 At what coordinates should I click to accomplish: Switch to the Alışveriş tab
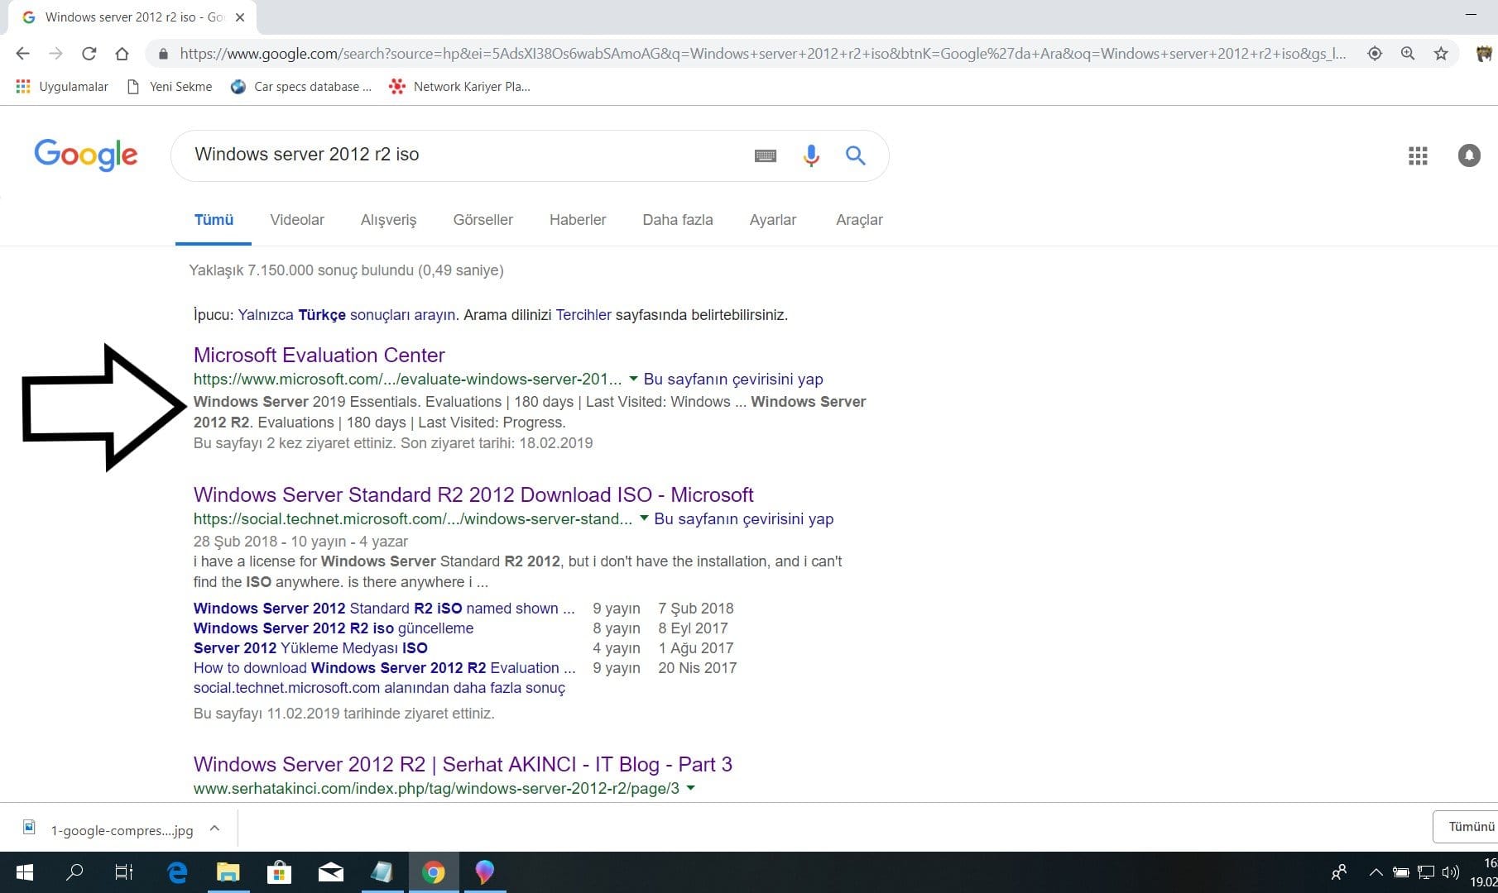(x=388, y=220)
